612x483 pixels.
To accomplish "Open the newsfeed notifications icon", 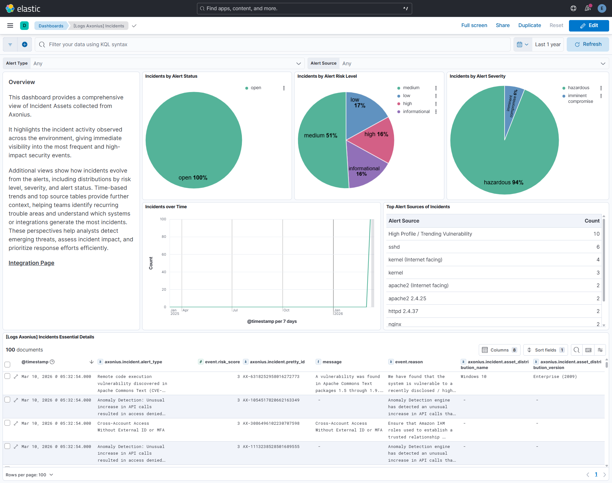I will point(587,9).
